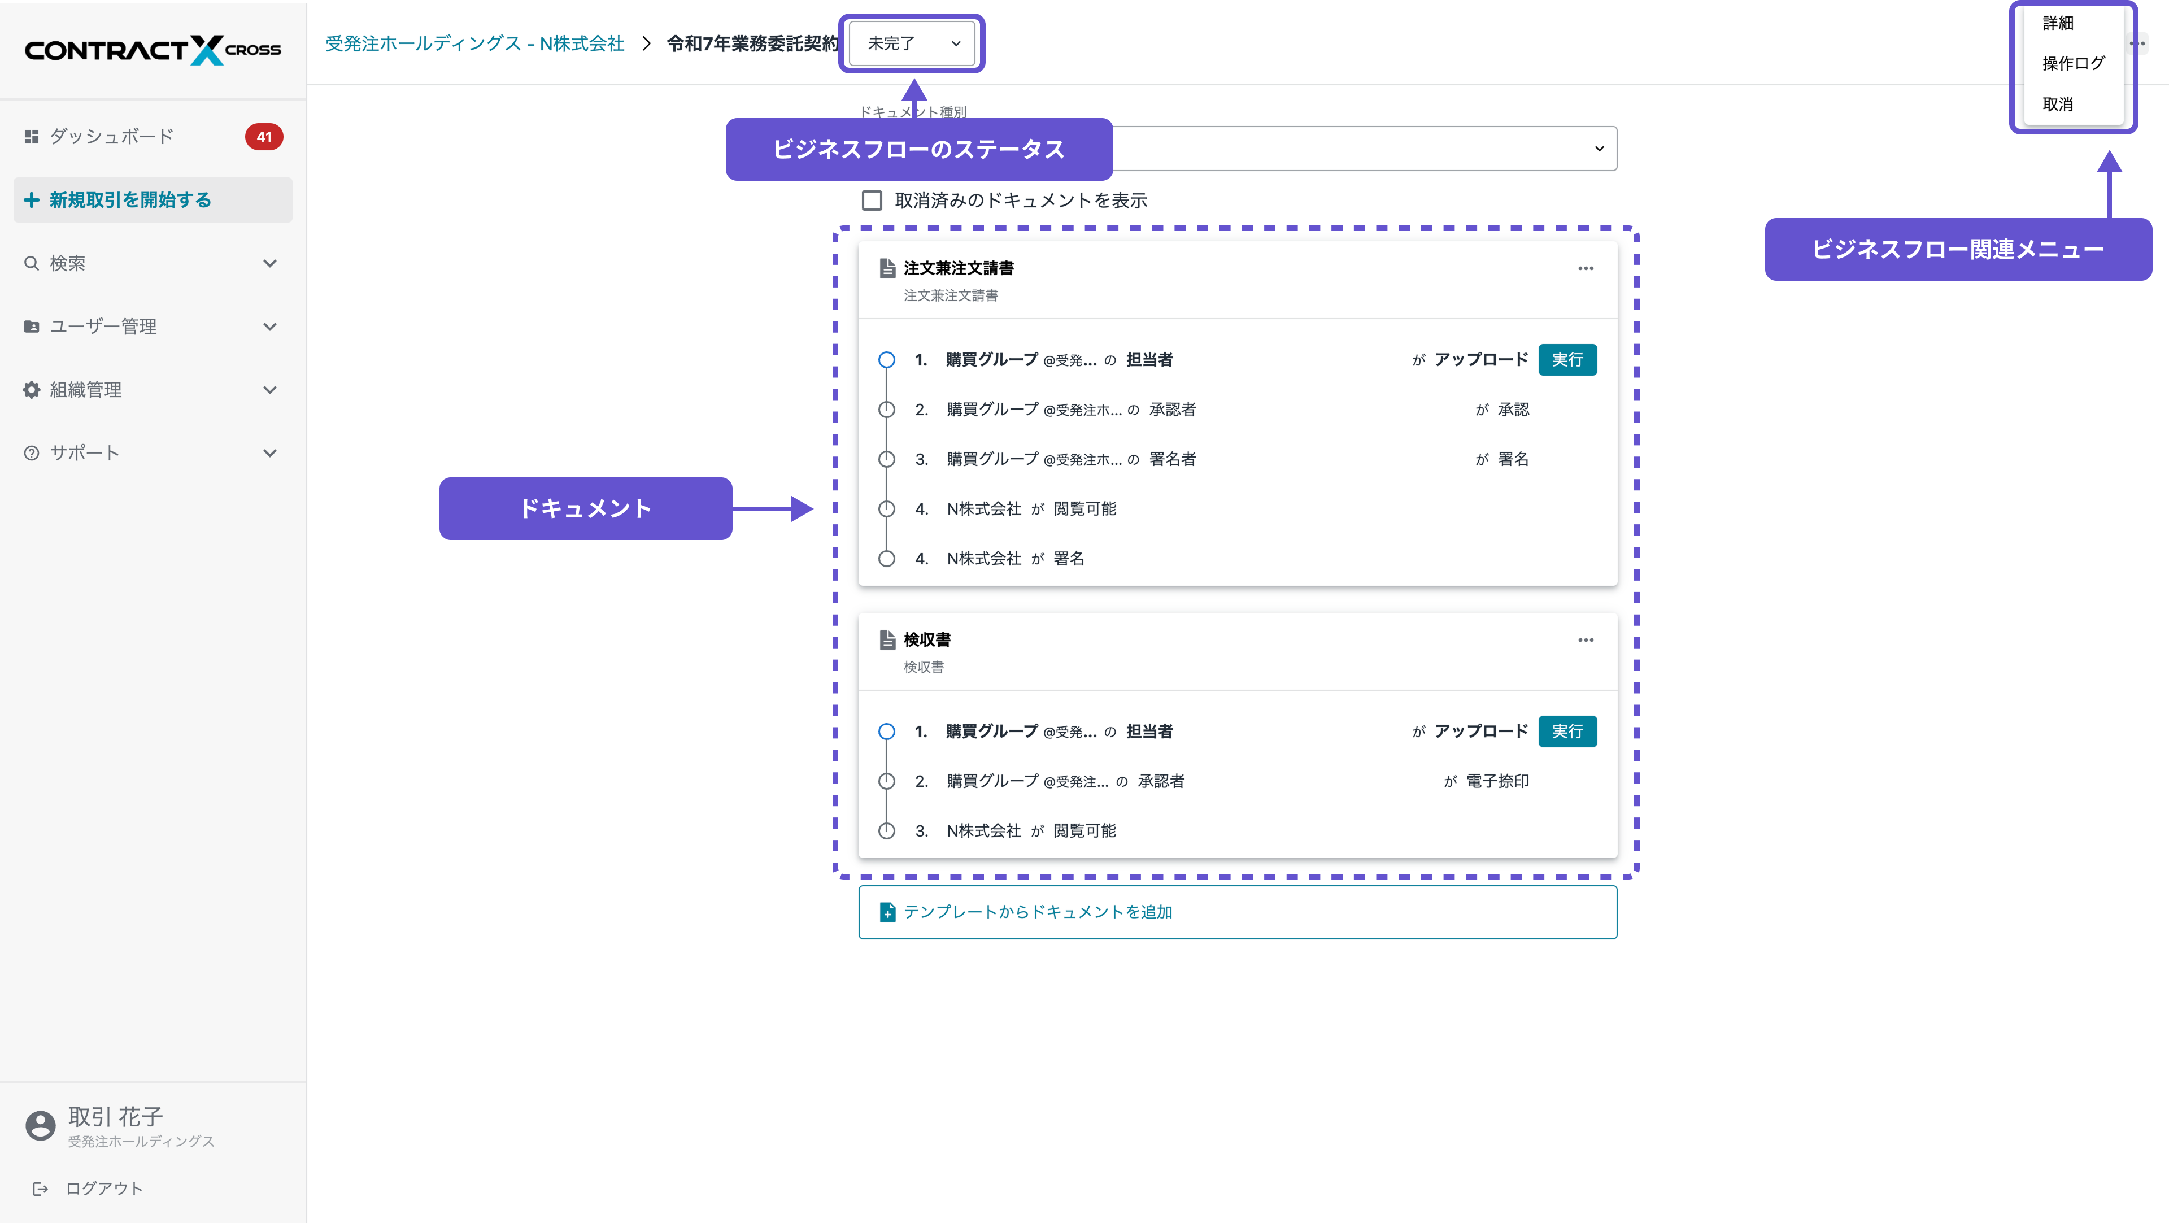Click the 取引 花子 user avatar icon
The height and width of the screenshot is (1223, 2169).
40,1125
